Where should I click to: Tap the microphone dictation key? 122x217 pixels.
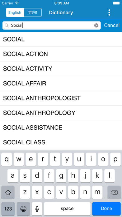click(x=37, y=209)
